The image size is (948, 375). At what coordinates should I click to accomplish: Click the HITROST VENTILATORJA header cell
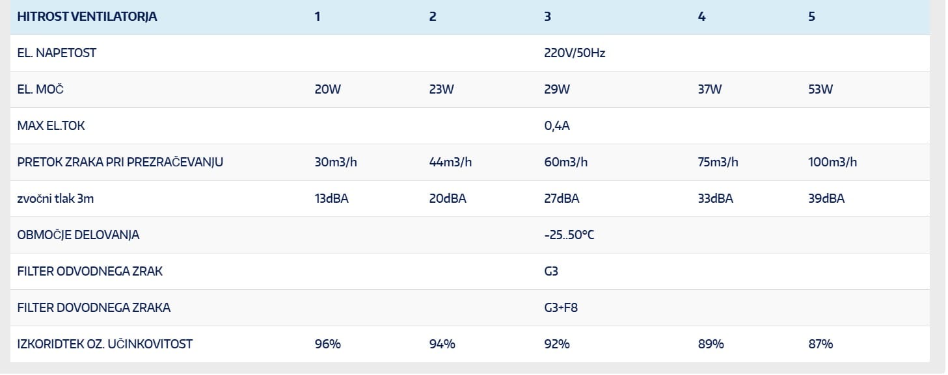(87, 17)
